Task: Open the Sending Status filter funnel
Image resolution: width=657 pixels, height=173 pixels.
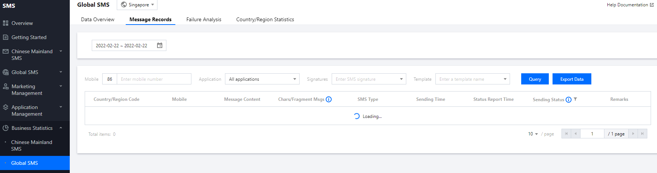Action: tap(575, 99)
